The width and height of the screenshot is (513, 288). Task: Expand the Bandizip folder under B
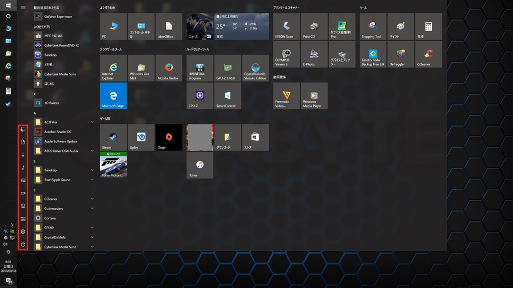[x=64, y=170]
